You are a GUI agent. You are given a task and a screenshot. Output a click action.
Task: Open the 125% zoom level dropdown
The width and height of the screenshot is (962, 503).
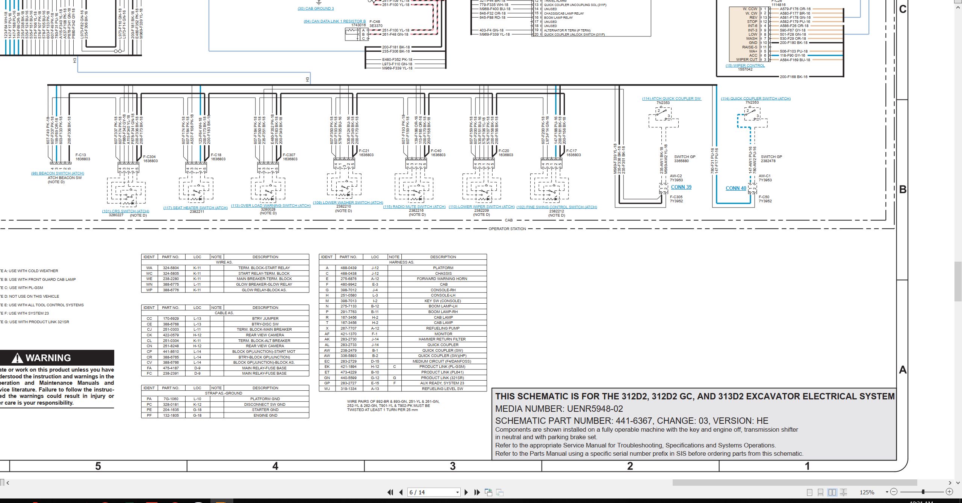[887, 492]
